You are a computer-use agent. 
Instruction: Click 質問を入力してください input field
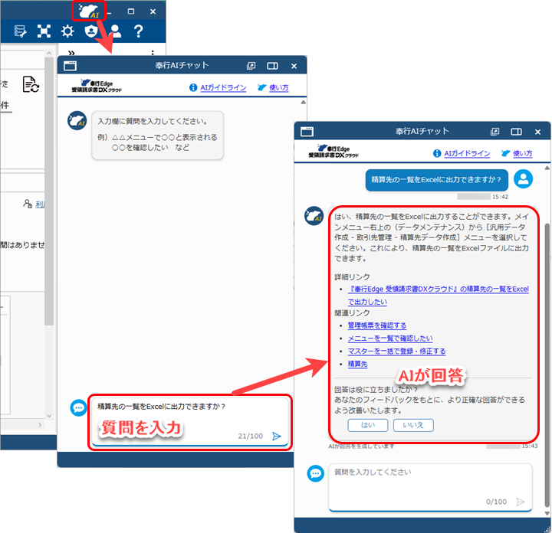(x=430, y=487)
